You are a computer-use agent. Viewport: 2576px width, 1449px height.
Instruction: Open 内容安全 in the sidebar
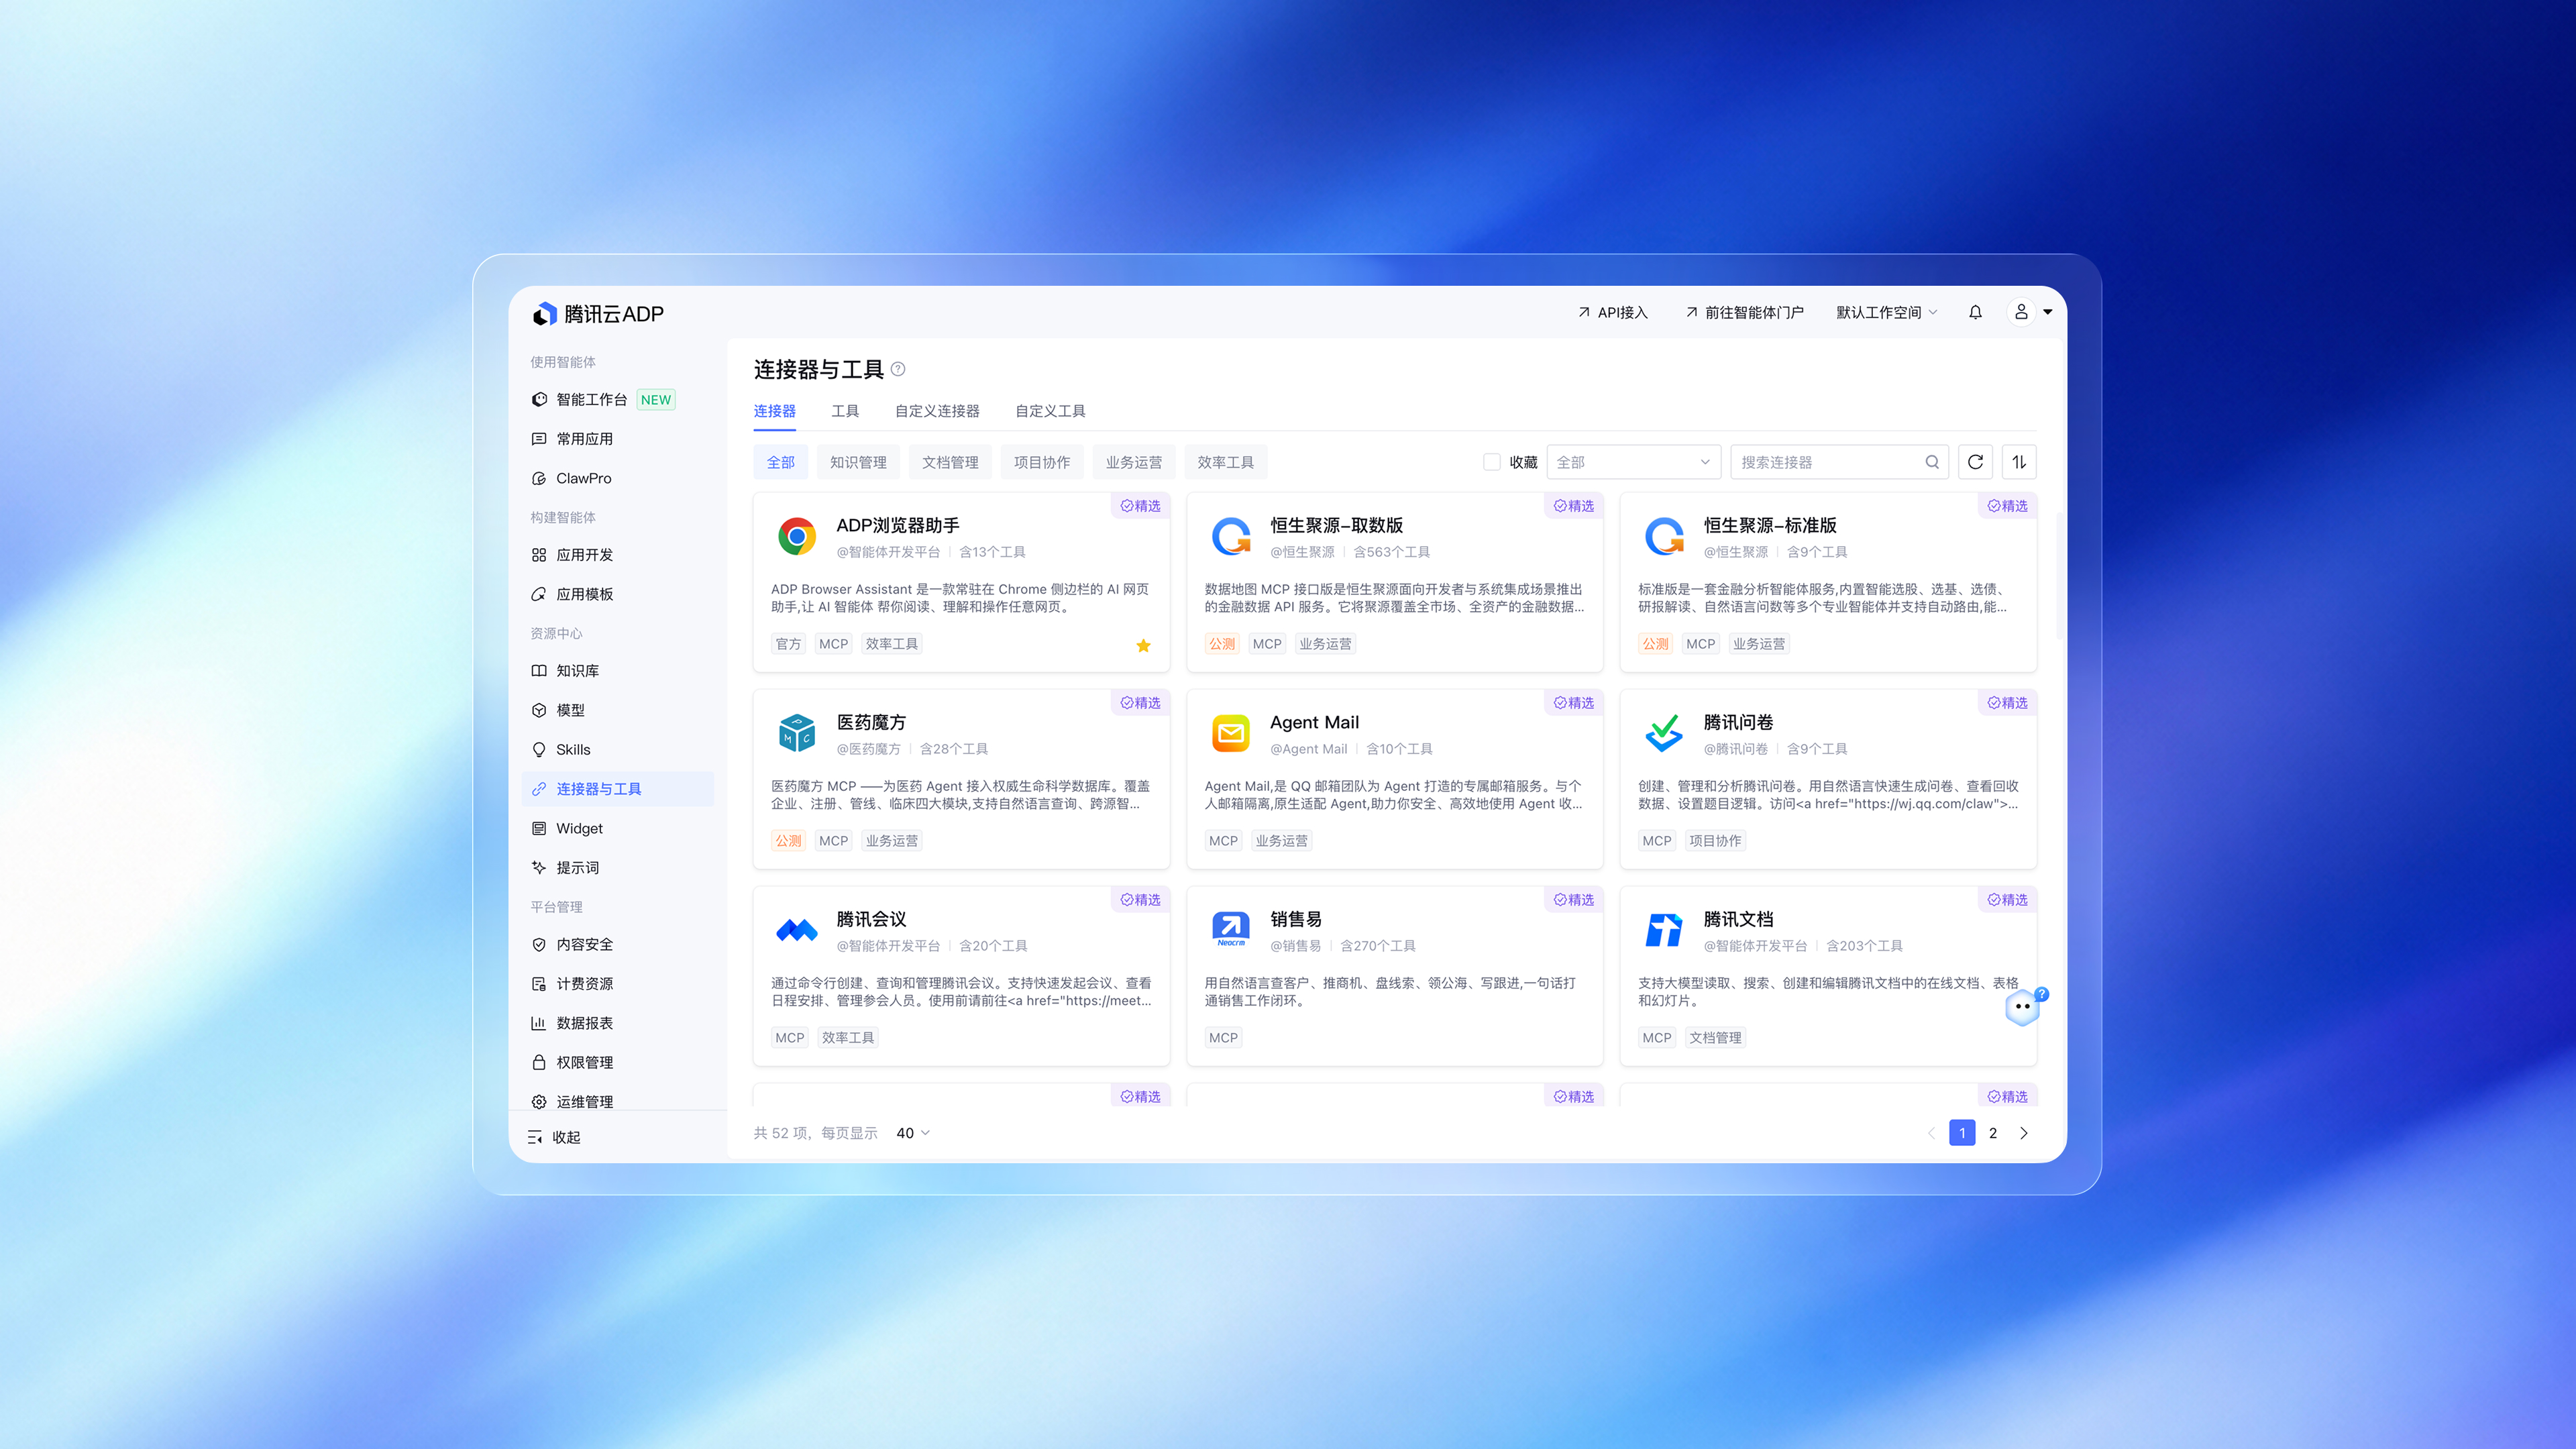[618, 945]
